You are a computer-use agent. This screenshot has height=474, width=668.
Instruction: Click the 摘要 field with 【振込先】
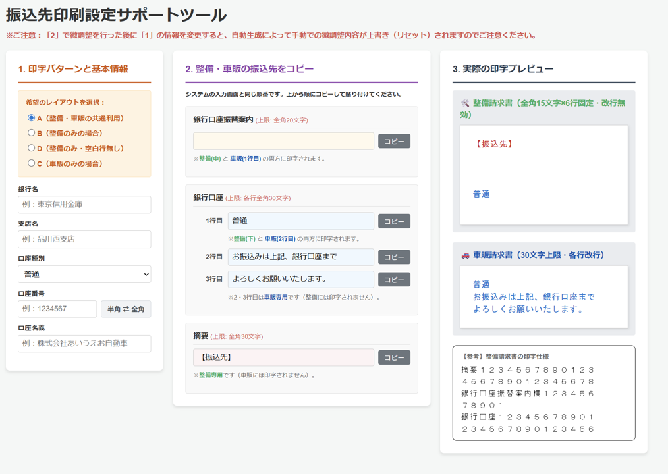coord(284,357)
